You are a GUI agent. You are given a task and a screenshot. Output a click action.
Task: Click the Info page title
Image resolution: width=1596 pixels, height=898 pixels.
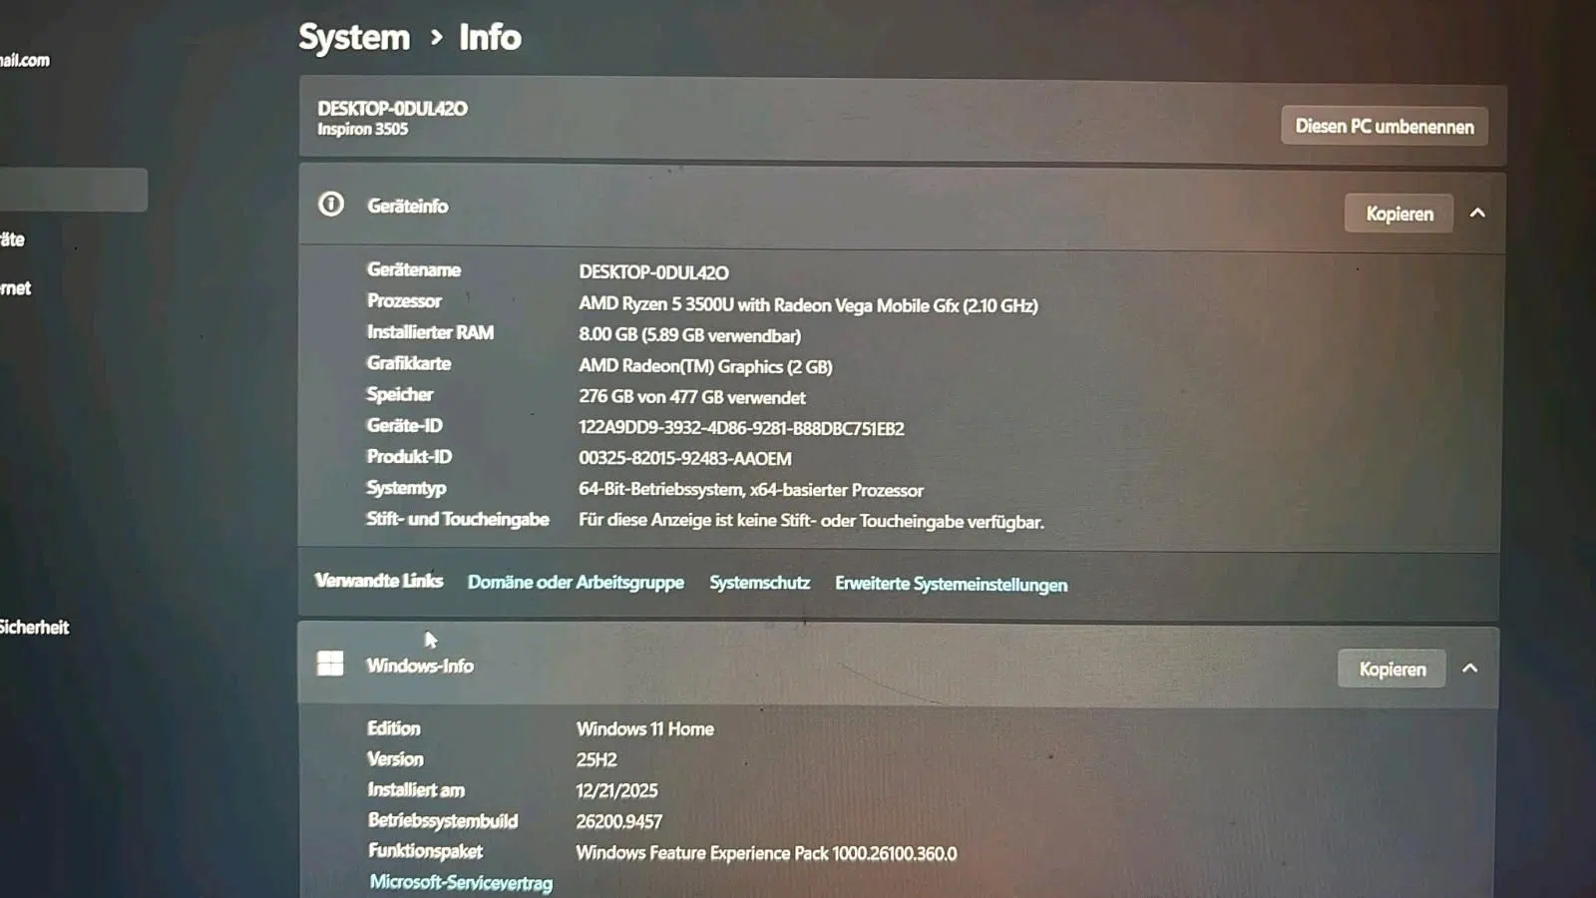(x=490, y=38)
